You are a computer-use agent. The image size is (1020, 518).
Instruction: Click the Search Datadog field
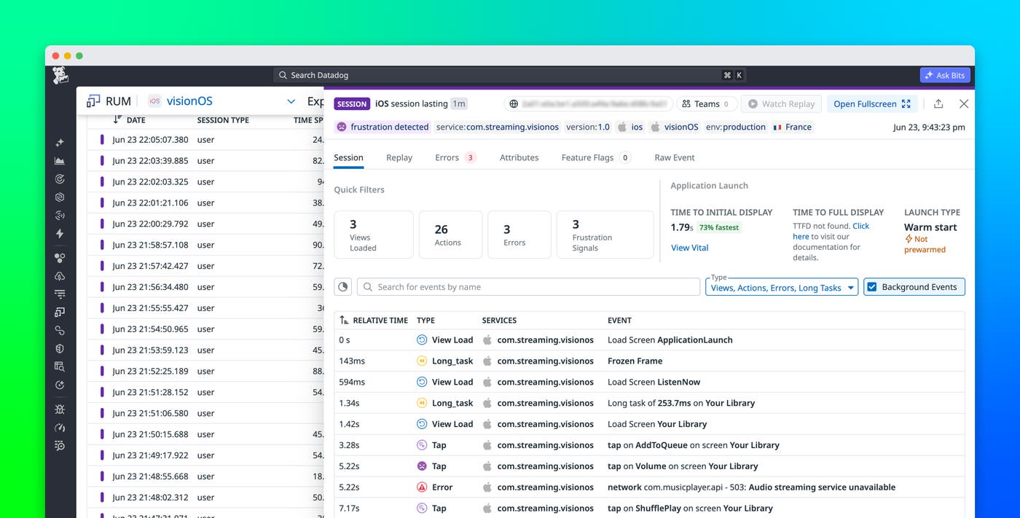pos(510,75)
